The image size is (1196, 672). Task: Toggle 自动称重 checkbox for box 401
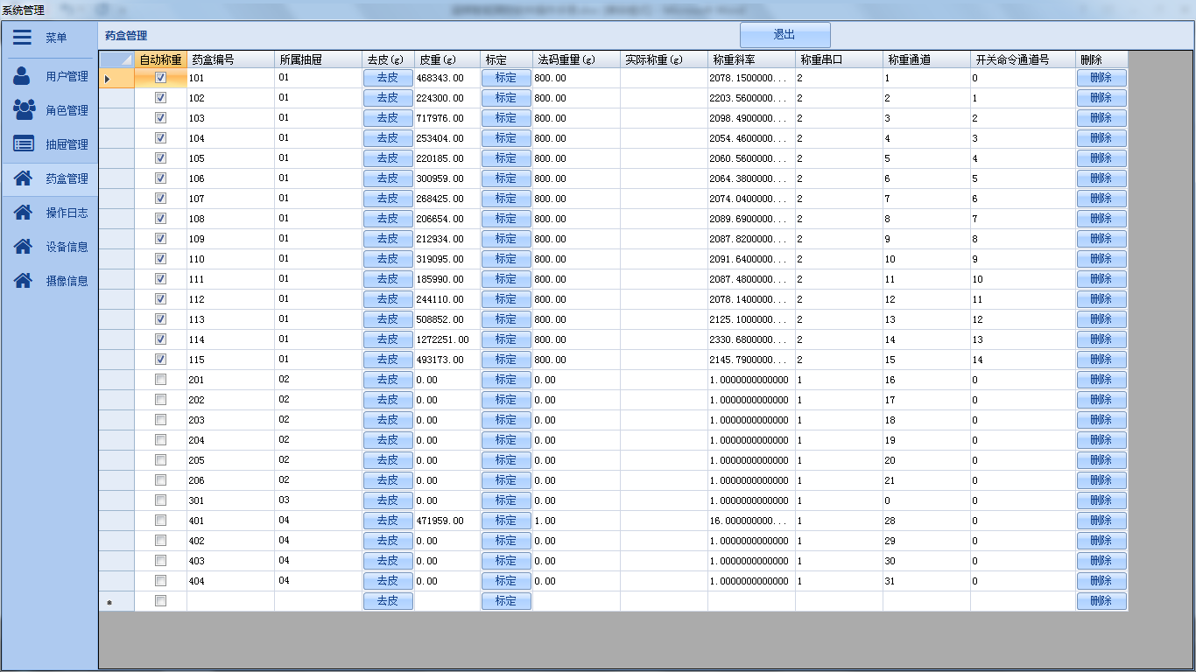coord(160,521)
